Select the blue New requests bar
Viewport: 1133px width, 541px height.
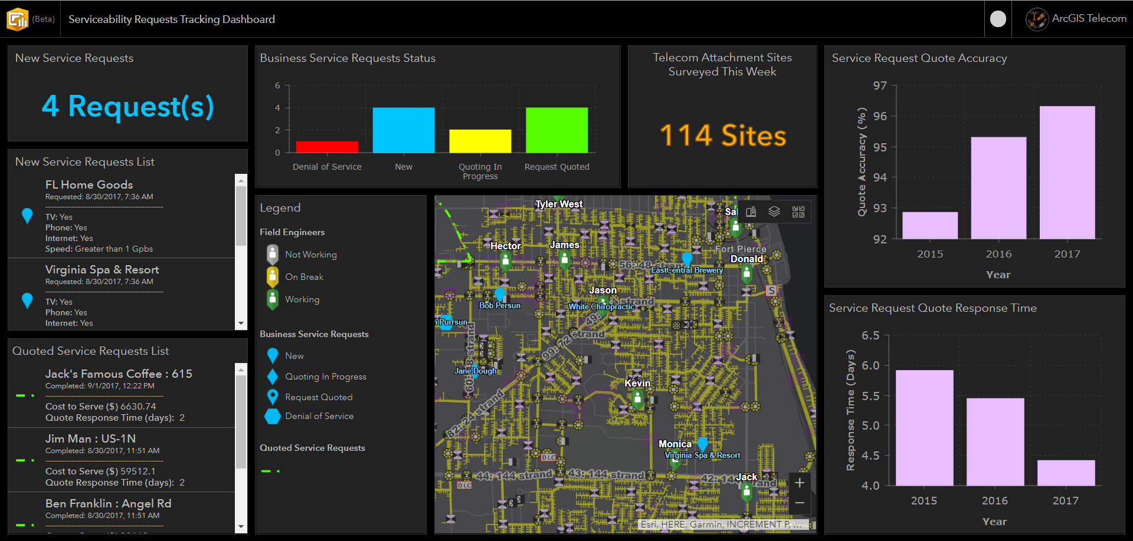(404, 130)
